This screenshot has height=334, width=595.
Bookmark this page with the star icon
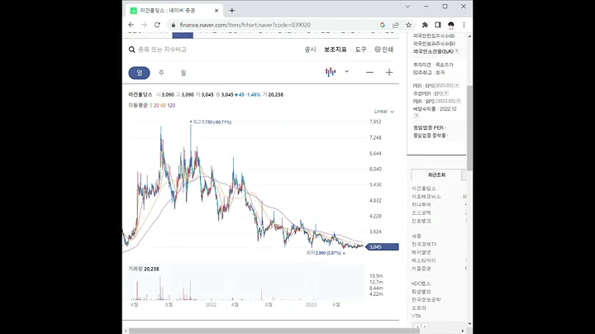pos(409,25)
